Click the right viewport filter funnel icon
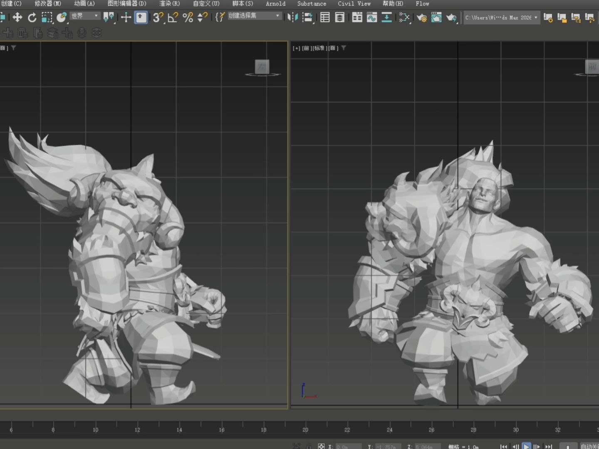This screenshot has width=599, height=449. [x=344, y=48]
